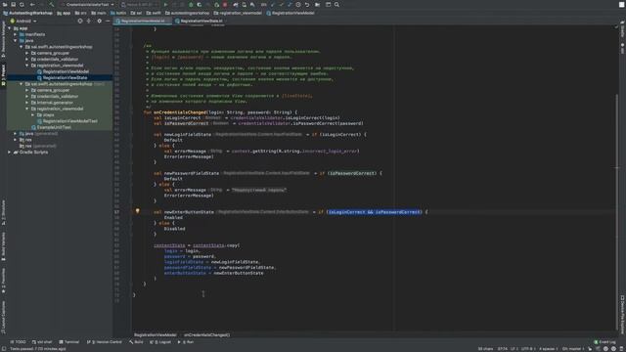Screen dimensions: 626x352
Task: Click the Back navigation arrow
Action: pos(32,4)
